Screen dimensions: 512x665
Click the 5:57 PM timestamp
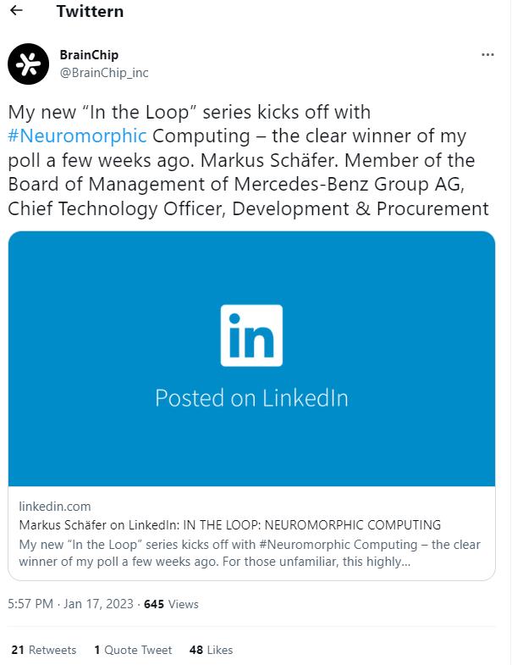(x=30, y=604)
